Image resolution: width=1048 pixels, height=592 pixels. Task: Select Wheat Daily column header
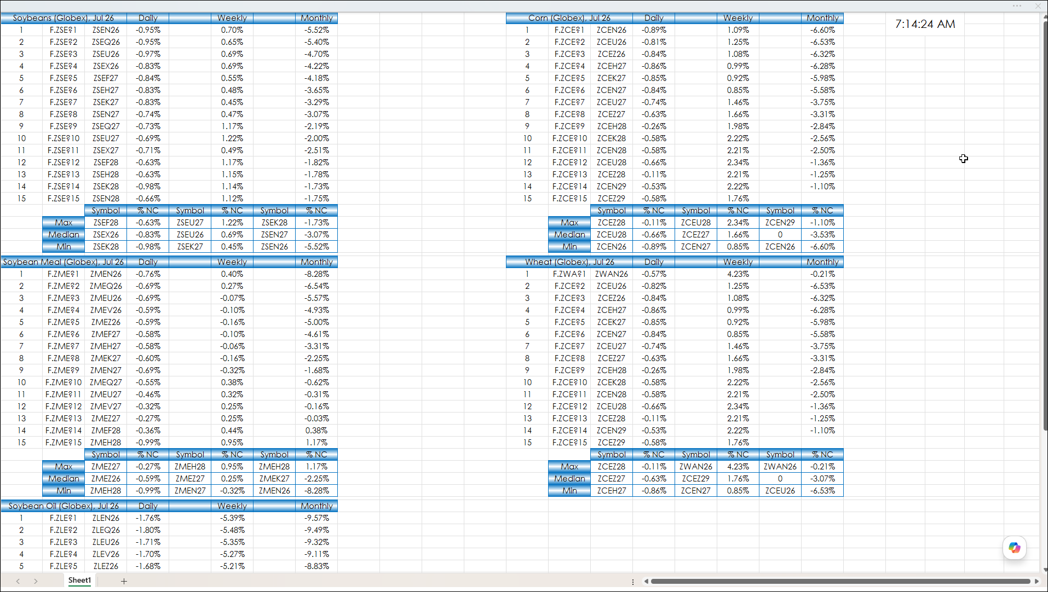(654, 262)
